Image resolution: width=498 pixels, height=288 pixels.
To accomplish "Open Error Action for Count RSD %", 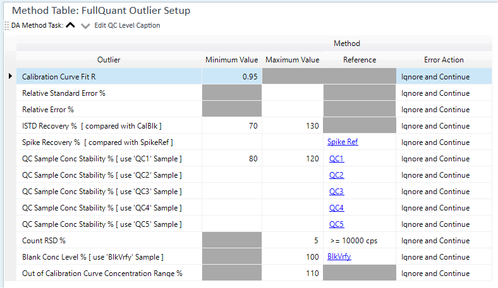I will [x=444, y=241].
